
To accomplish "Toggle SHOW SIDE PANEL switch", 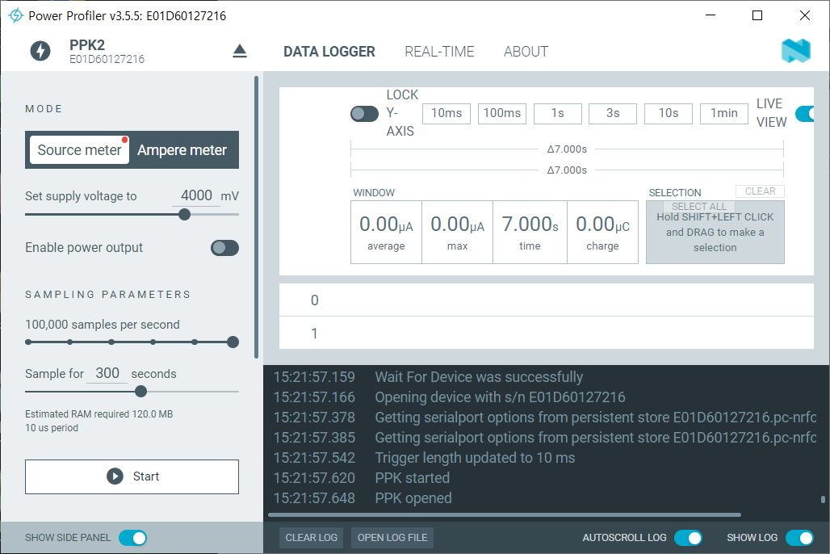I will (x=133, y=538).
